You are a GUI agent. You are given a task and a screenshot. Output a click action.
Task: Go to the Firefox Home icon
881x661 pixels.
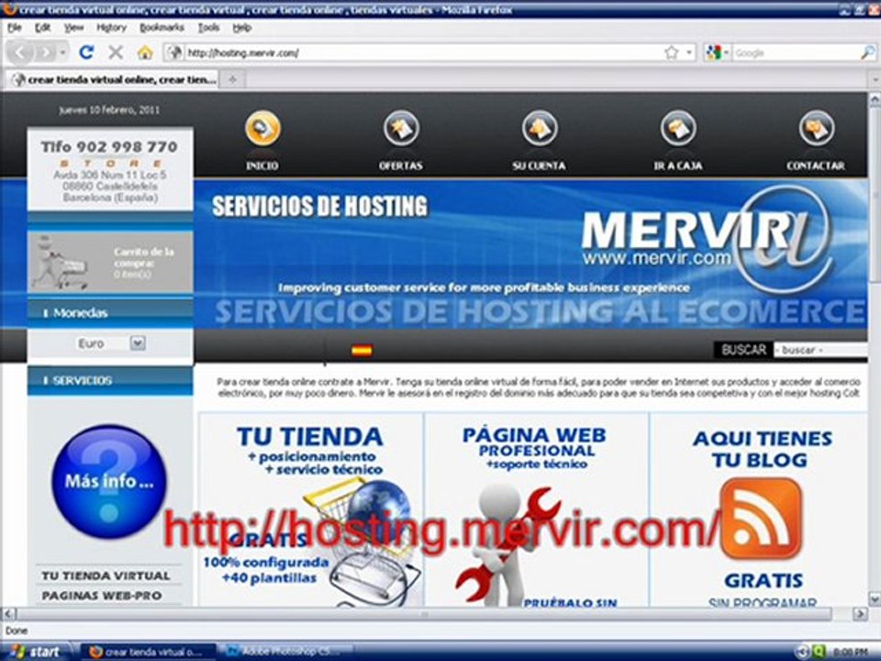(145, 52)
